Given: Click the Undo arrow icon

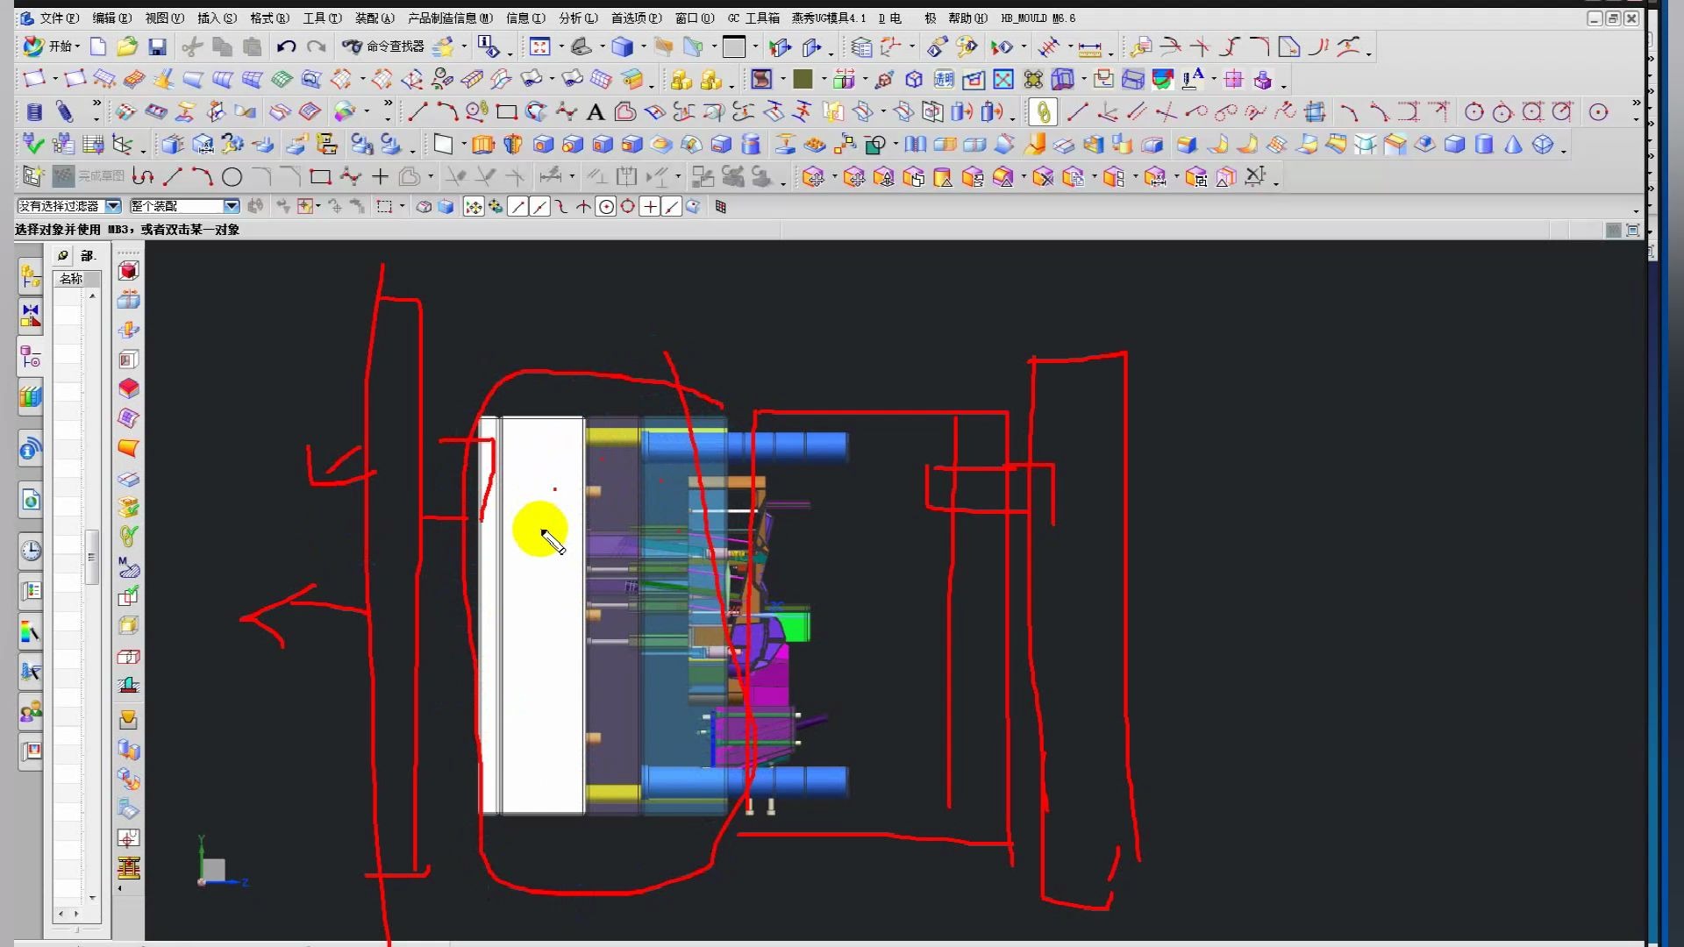Looking at the screenshot, I should click(x=286, y=46).
